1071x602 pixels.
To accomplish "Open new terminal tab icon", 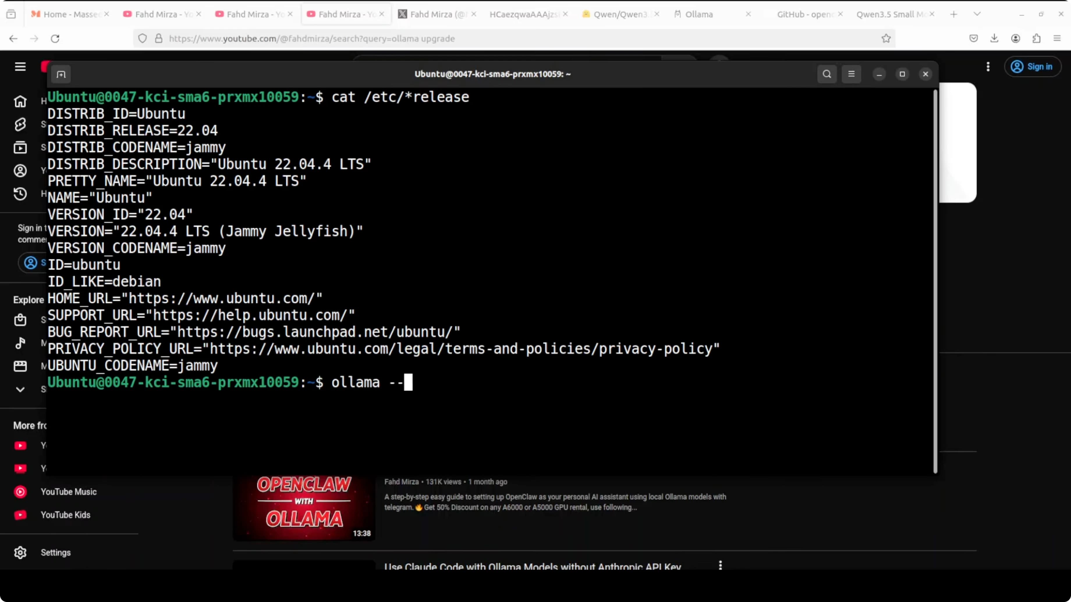I will [61, 74].
